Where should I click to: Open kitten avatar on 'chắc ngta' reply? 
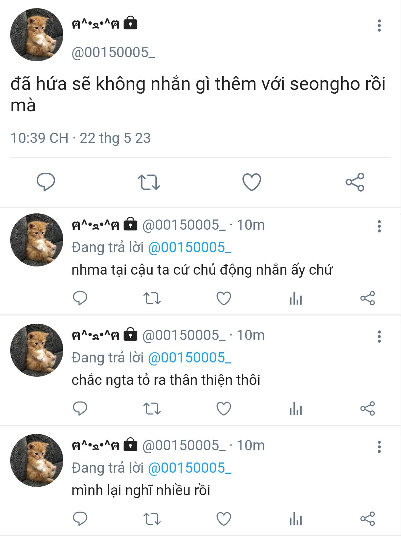[x=37, y=350]
